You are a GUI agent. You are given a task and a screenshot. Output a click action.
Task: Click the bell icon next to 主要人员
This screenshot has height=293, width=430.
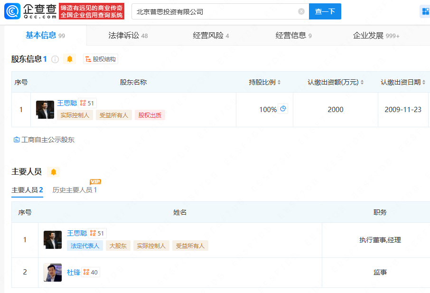pos(54,172)
